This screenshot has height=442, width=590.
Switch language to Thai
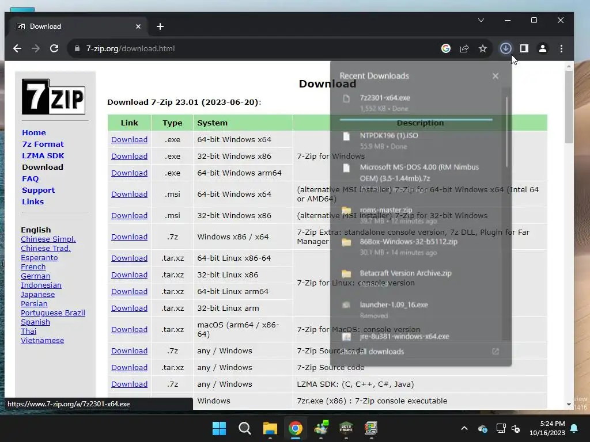pos(29,331)
